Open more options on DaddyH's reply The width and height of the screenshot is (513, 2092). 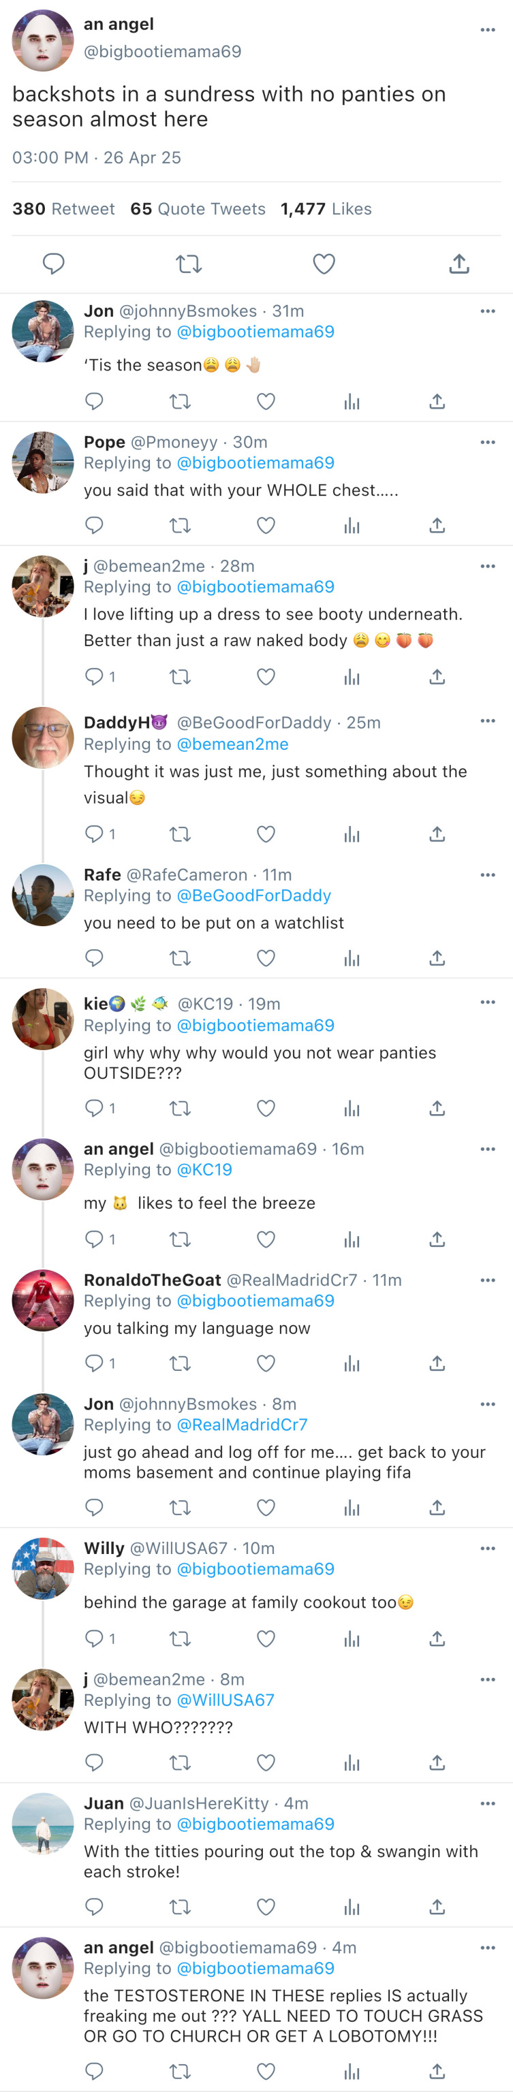pos(488,721)
